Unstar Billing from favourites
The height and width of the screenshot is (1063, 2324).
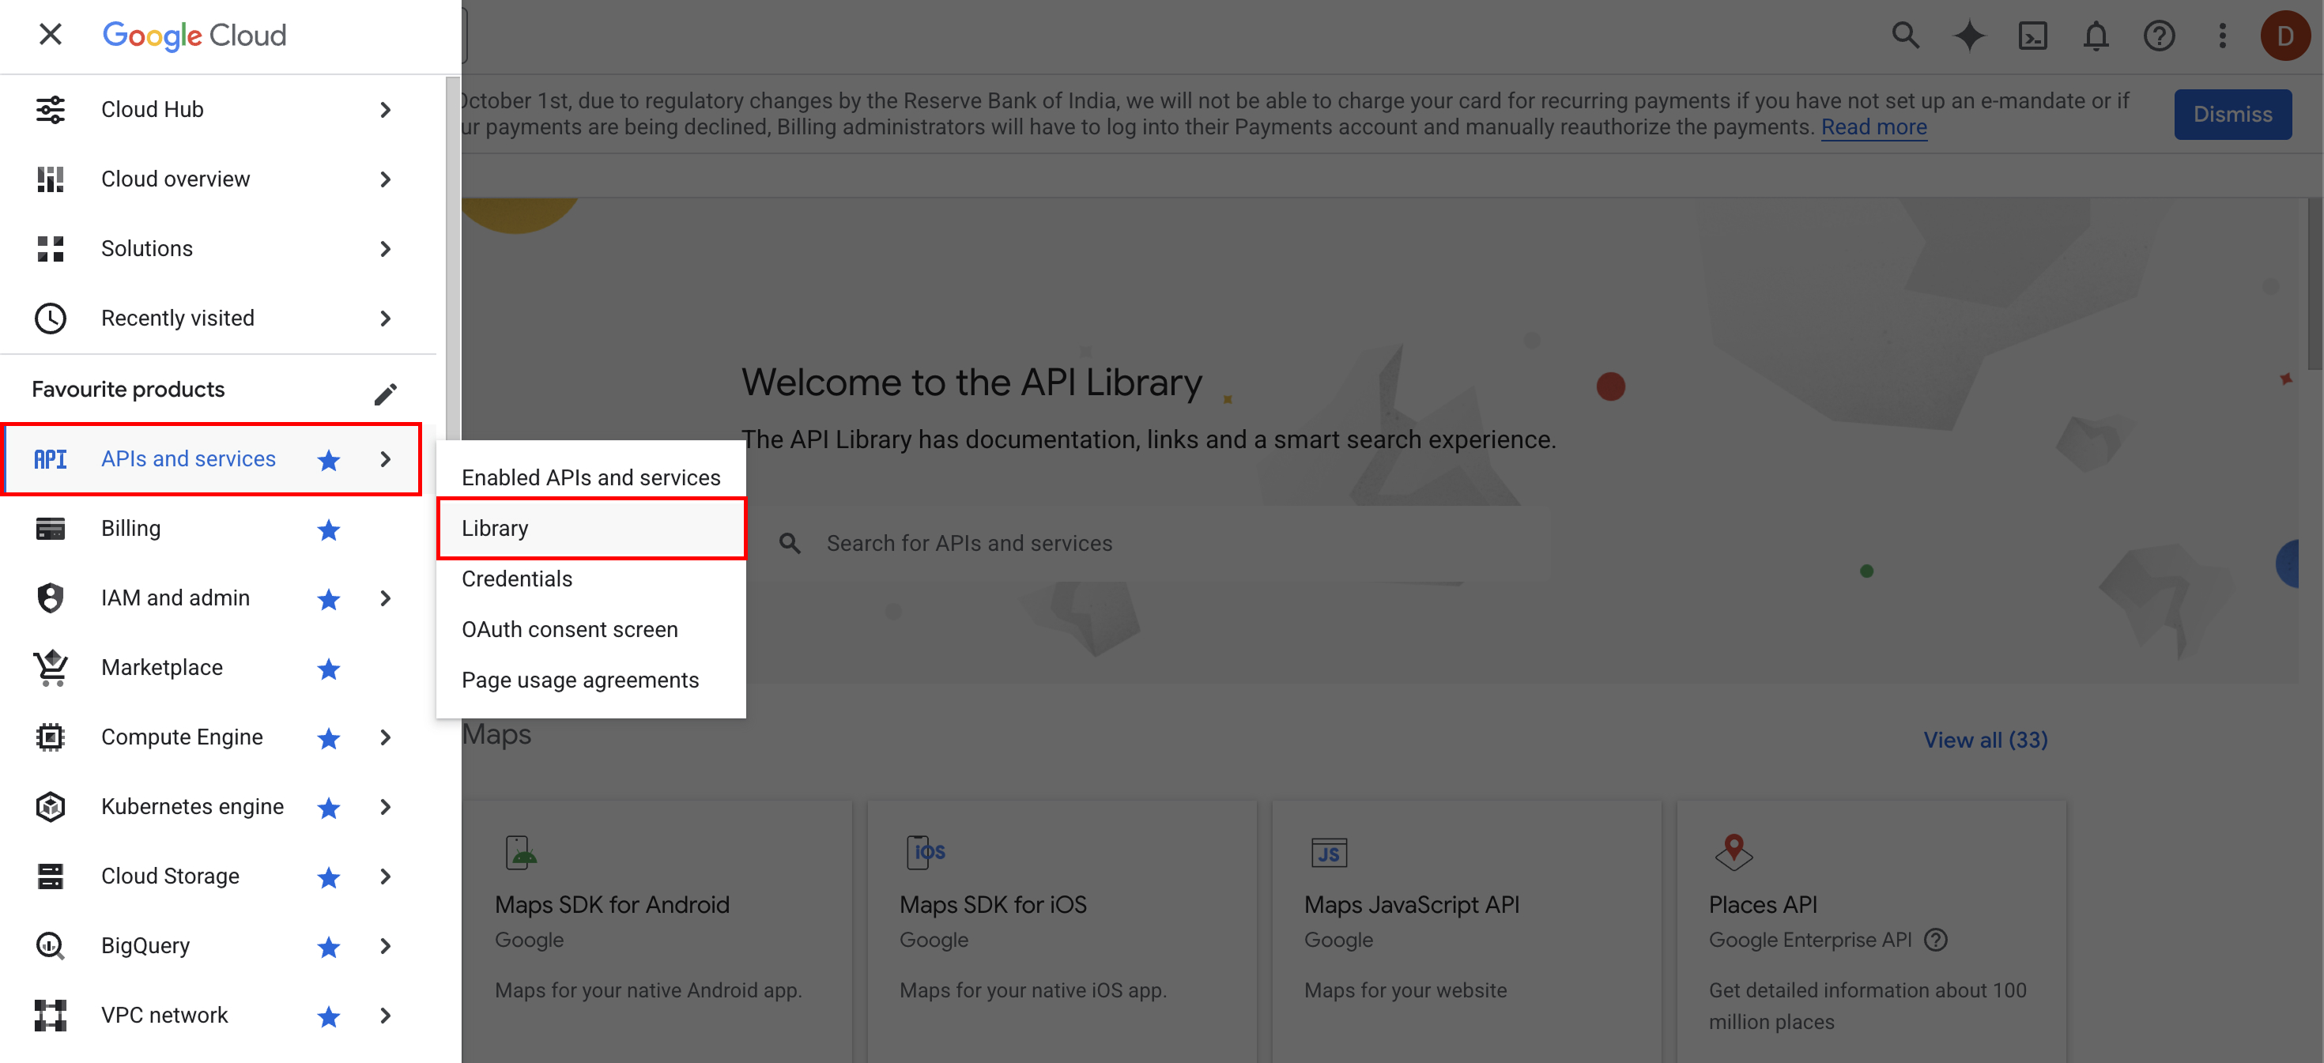click(x=328, y=530)
